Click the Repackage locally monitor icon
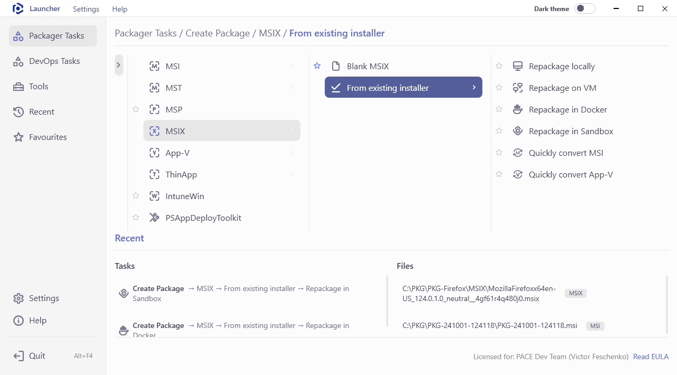This screenshot has height=375, width=677. point(518,67)
